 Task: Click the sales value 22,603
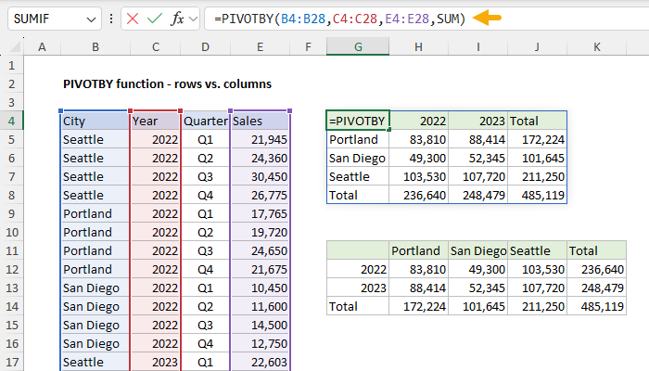point(260,362)
